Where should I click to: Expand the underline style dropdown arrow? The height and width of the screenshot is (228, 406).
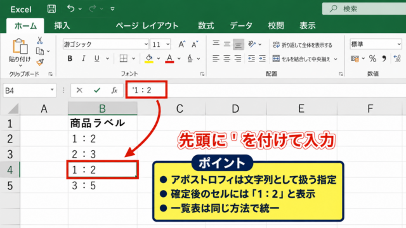[107, 59]
